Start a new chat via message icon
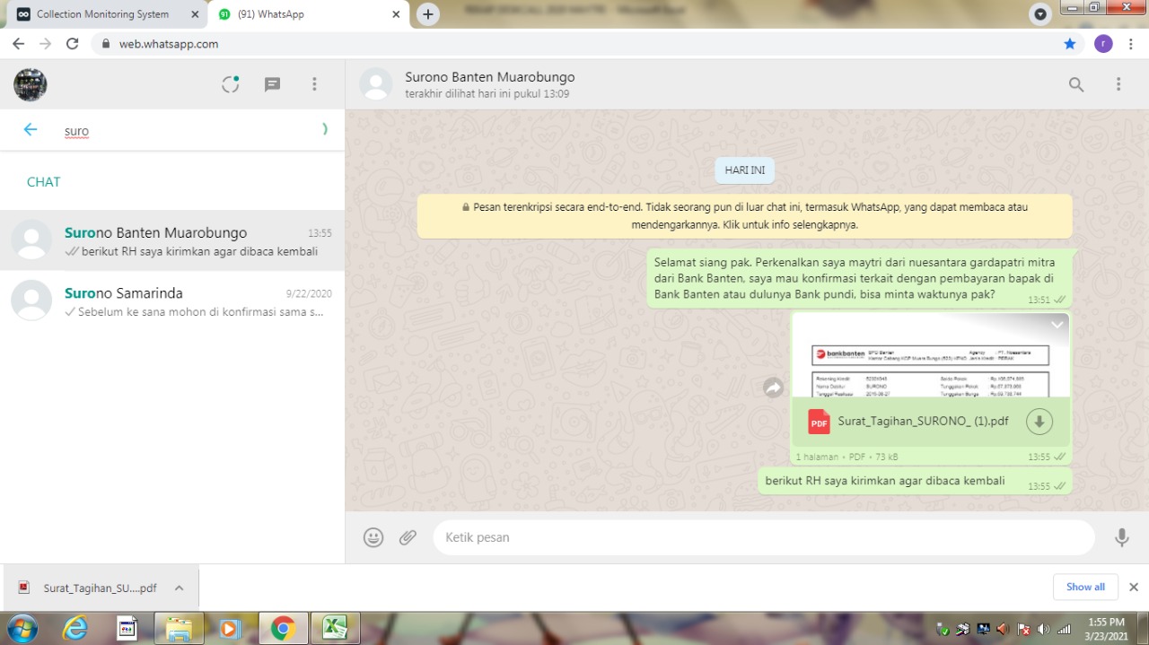This screenshot has width=1149, height=645. pyautogui.click(x=272, y=84)
